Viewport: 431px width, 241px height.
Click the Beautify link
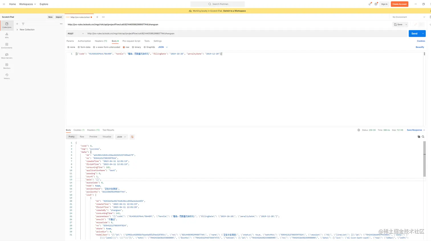(x=420, y=47)
